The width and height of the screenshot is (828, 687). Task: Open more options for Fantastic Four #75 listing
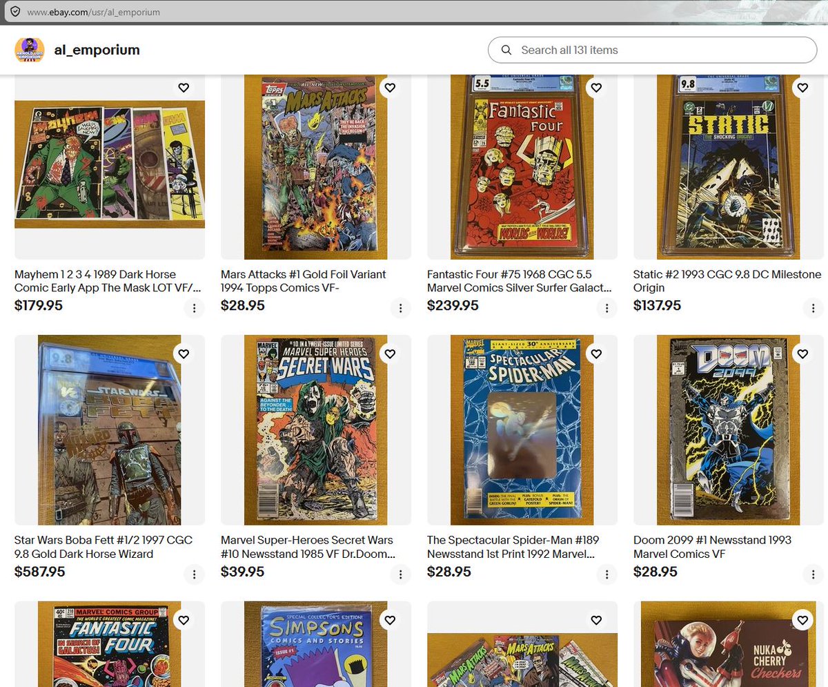click(x=607, y=308)
